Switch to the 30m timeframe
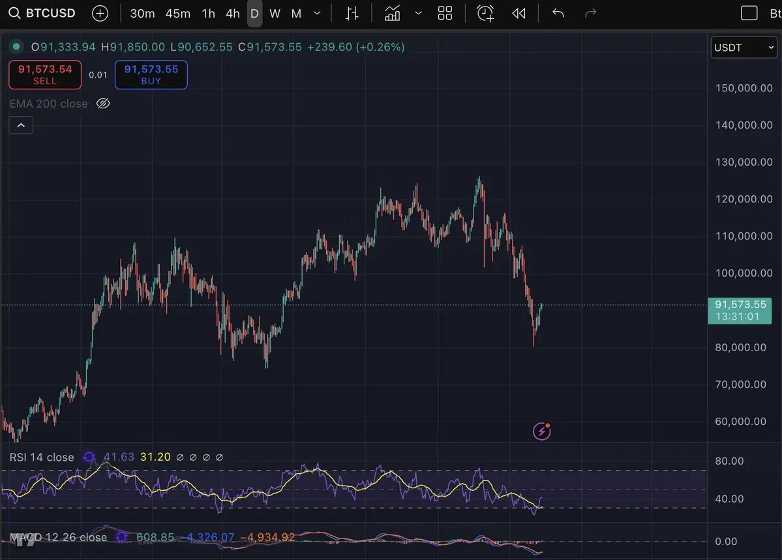 pos(142,14)
